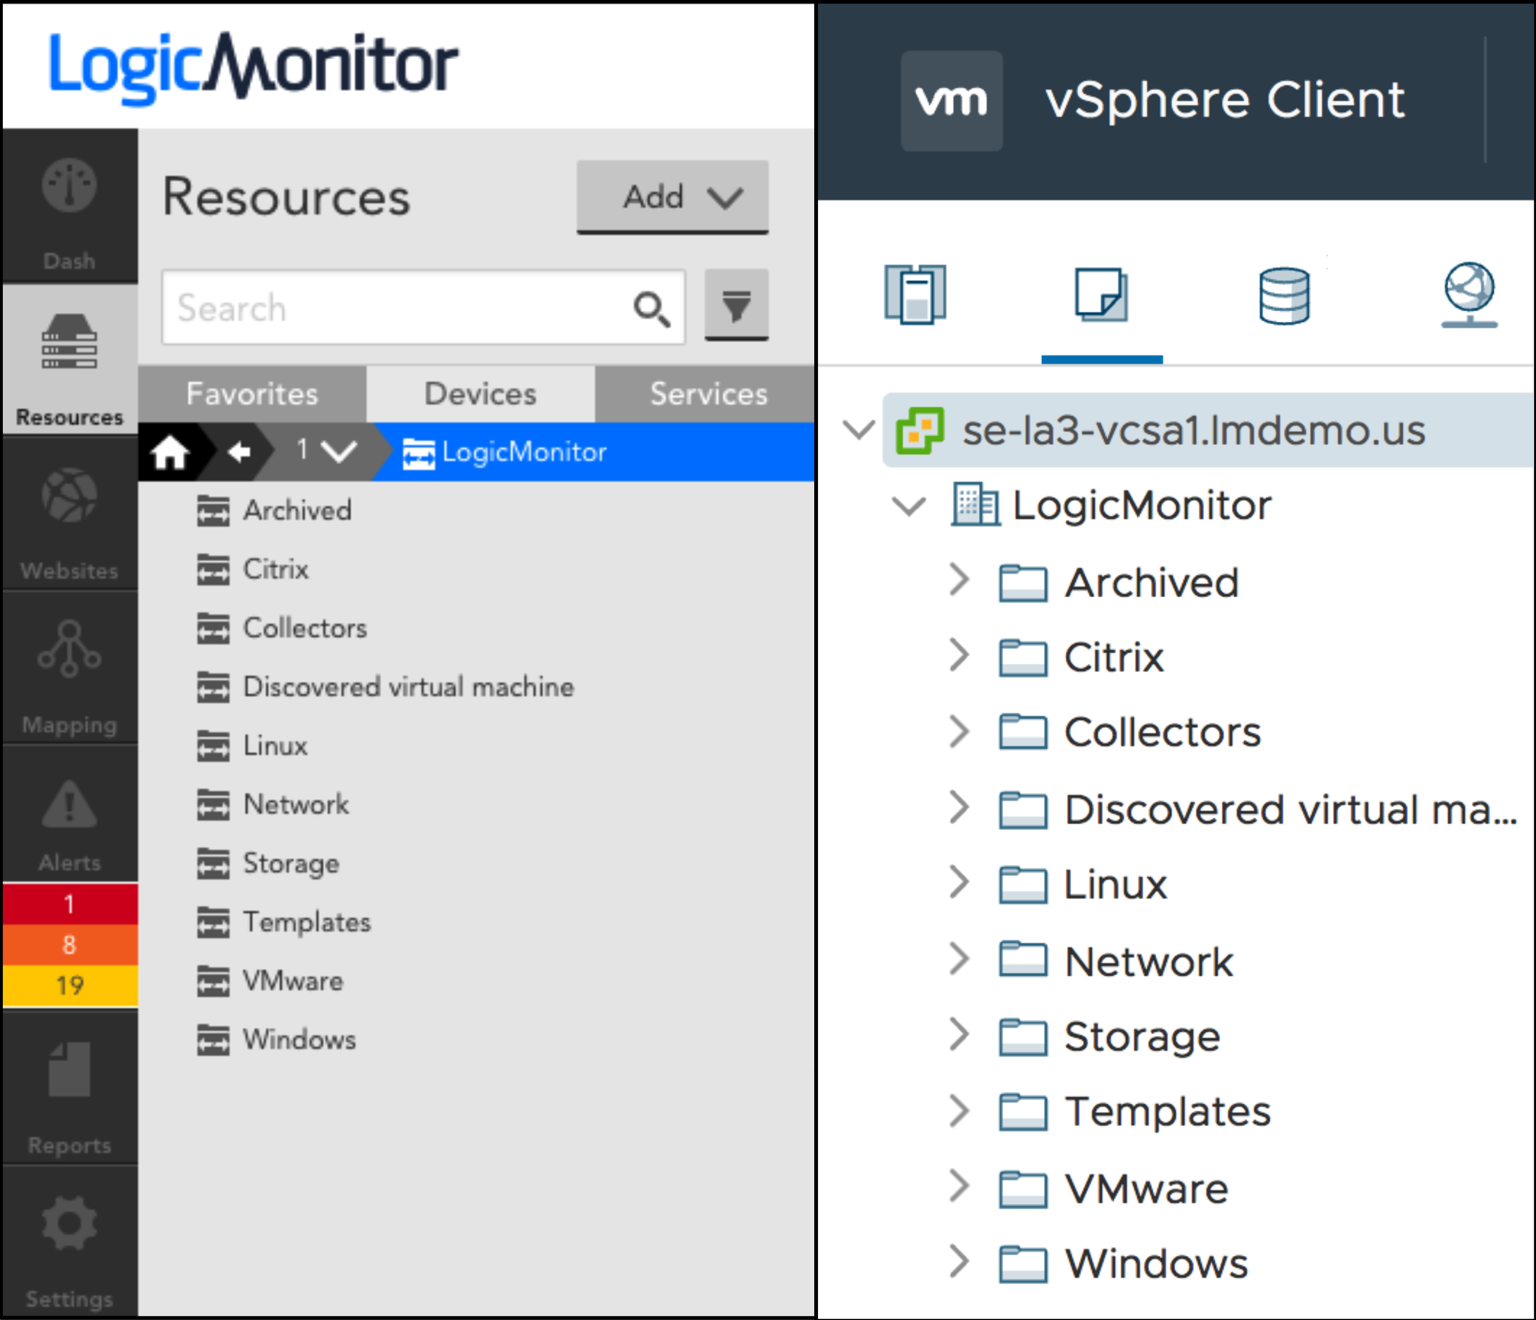Click the magnifier search icon

pos(651,309)
